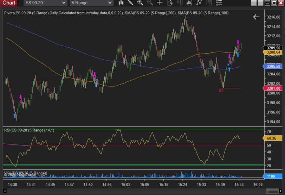Screen dimensions: 285x195
Task: Click the left arrow icon on chart
Action: click(x=256, y=17)
